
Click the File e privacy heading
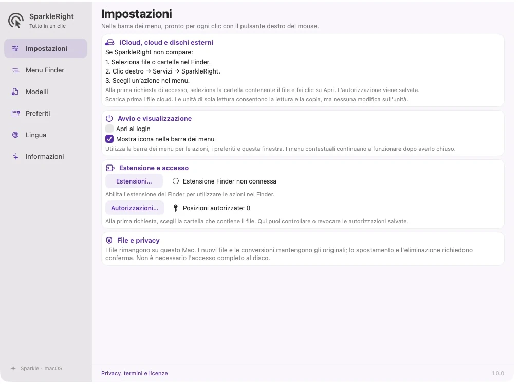pos(138,240)
